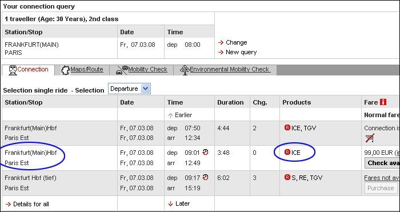The image size is (400, 212).
Task: Open the Departure selection dropdown
Action: [129, 89]
